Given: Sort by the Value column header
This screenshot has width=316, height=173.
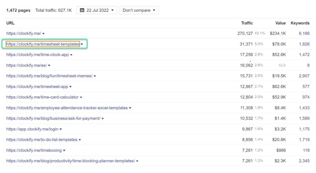Looking at the screenshot, I should tap(281, 23).
